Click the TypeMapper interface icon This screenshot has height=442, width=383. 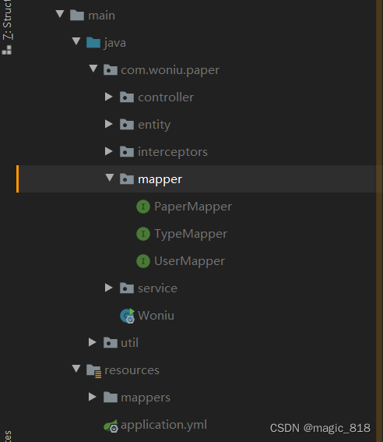[143, 234]
